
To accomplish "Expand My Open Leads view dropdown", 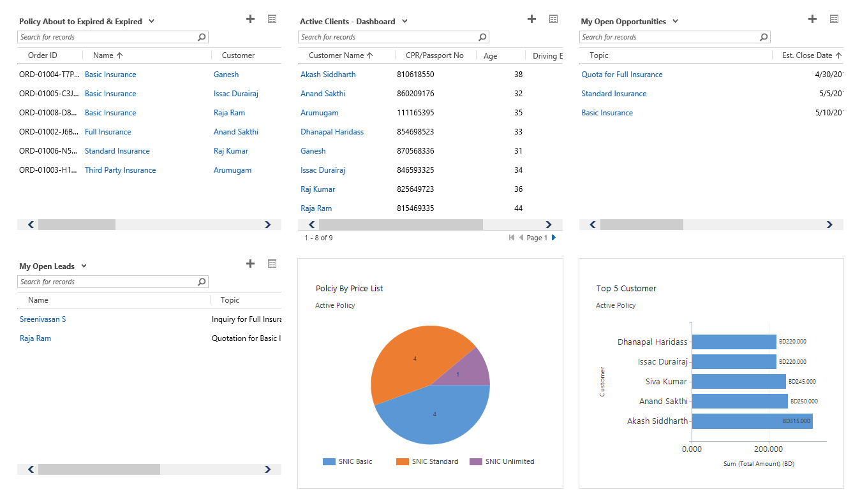I will [84, 266].
